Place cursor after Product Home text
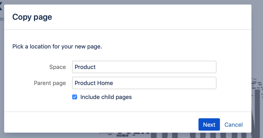263x138 pixels. pos(113,83)
